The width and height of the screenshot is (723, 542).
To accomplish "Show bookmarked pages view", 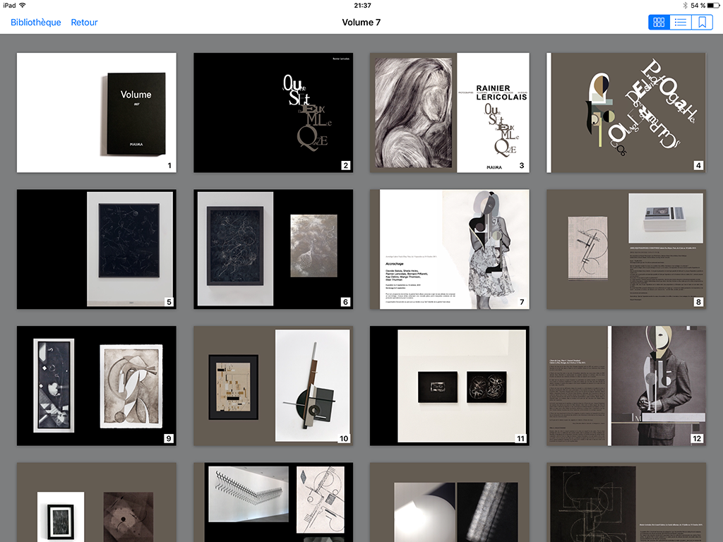I will (x=703, y=23).
